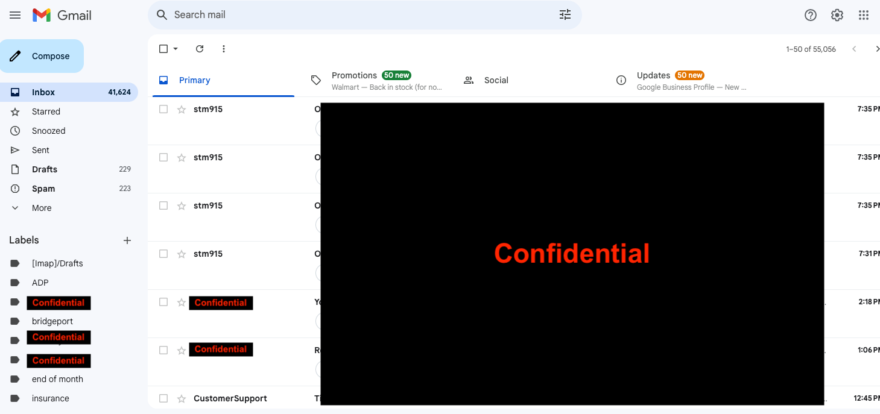The height and width of the screenshot is (414, 880).
Task: Open the Support help icon
Action: 811,15
